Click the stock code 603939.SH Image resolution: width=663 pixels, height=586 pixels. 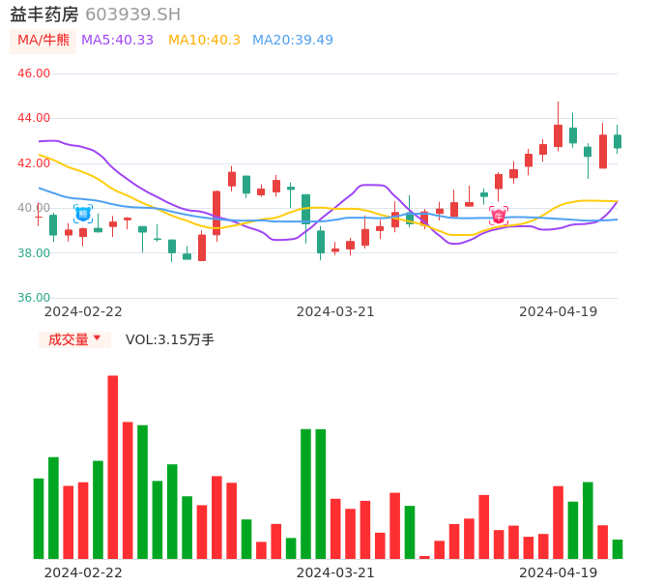[x=132, y=15]
